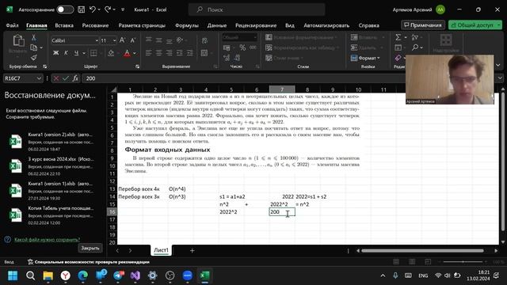Click the Paste clipboard icon

[x=18, y=41]
